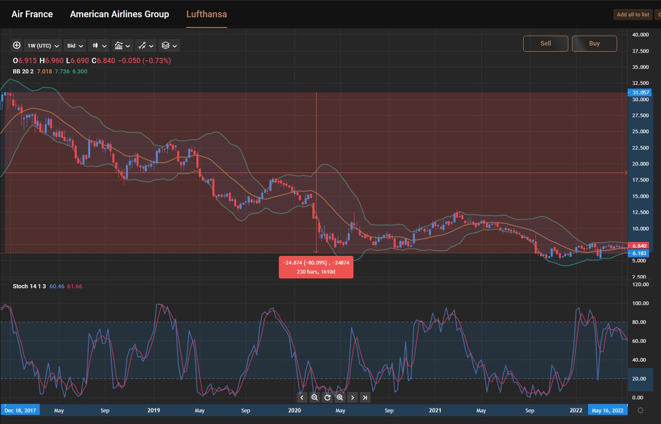Open the candlestick chart type dropdown
661x424 pixels.
pyautogui.click(x=98, y=46)
